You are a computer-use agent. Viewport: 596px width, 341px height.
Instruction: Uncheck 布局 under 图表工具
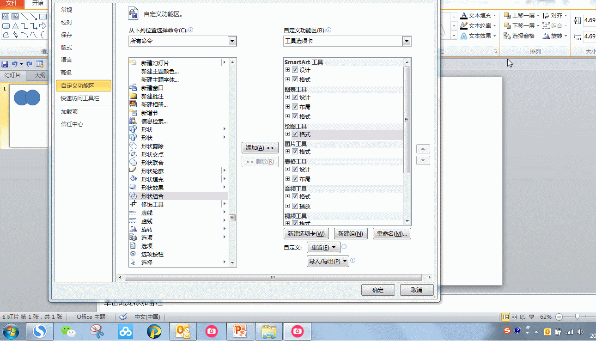pyautogui.click(x=295, y=107)
